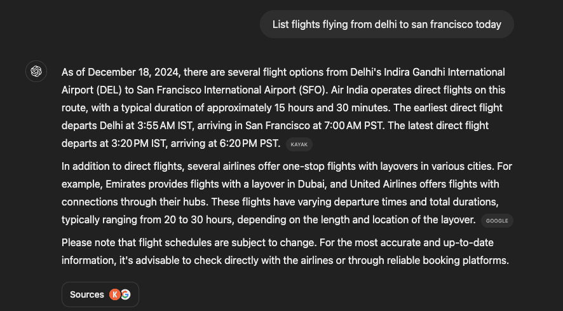Select the user message bubble about Delhi flights

387,24
